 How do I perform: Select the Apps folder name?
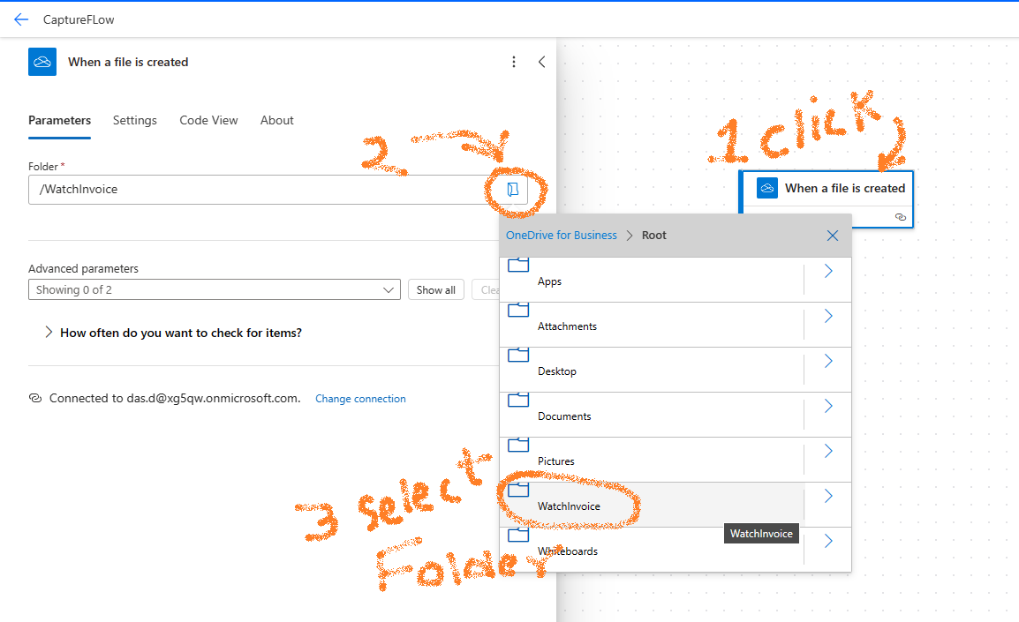click(x=550, y=281)
